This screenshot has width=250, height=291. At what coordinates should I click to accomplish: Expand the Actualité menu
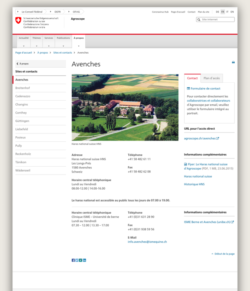click(24, 42)
